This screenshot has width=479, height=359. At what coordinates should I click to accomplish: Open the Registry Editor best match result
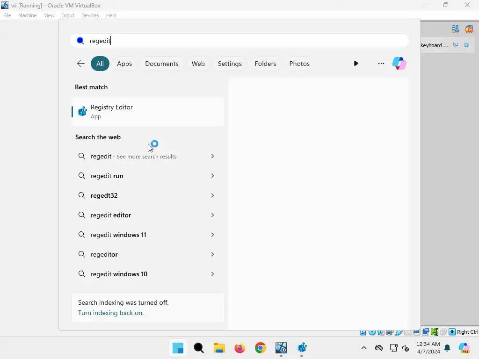pos(147,111)
